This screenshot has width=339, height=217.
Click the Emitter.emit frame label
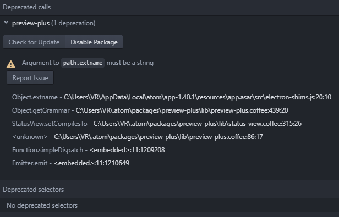coord(30,163)
